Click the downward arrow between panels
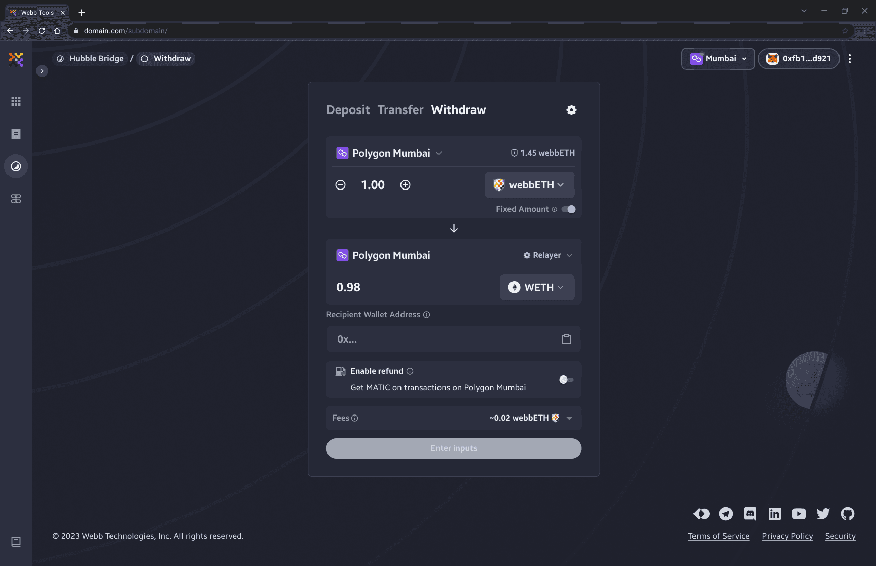 click(454, 229)
